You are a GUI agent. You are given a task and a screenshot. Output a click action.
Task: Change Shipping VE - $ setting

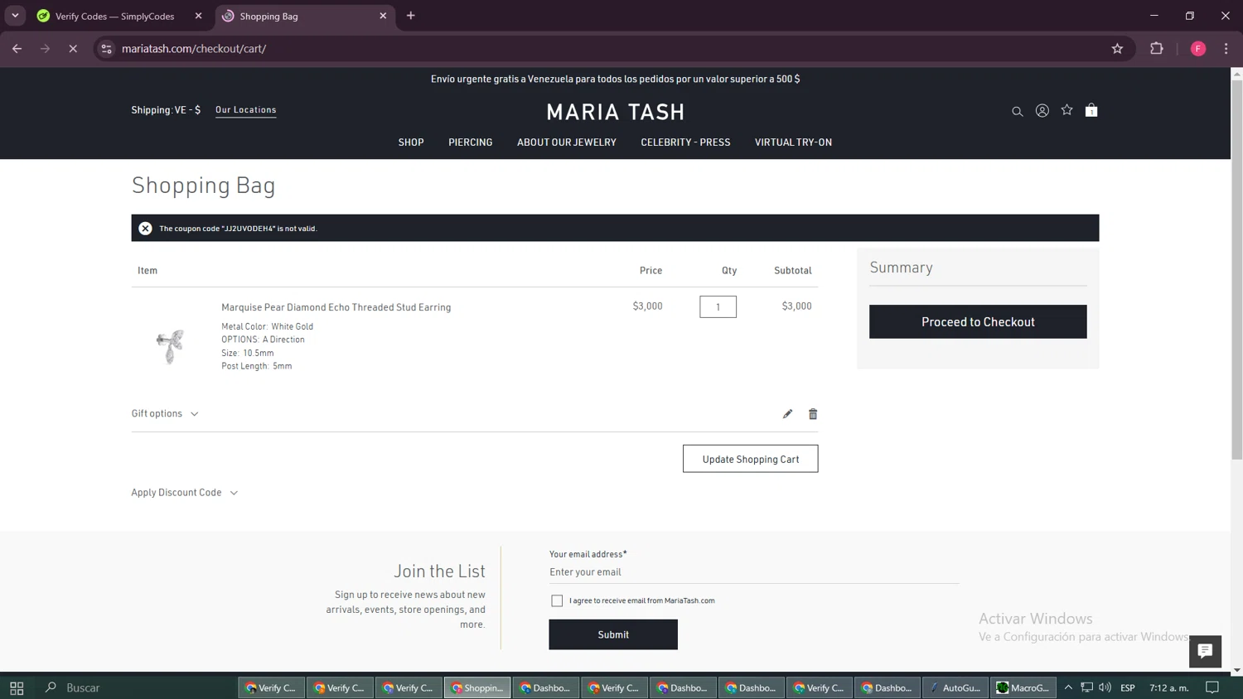click(x=166, y=109)
